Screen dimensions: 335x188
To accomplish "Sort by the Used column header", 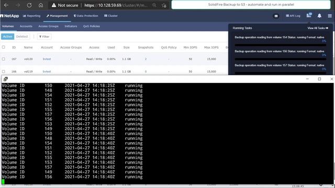I will [111, 48].
